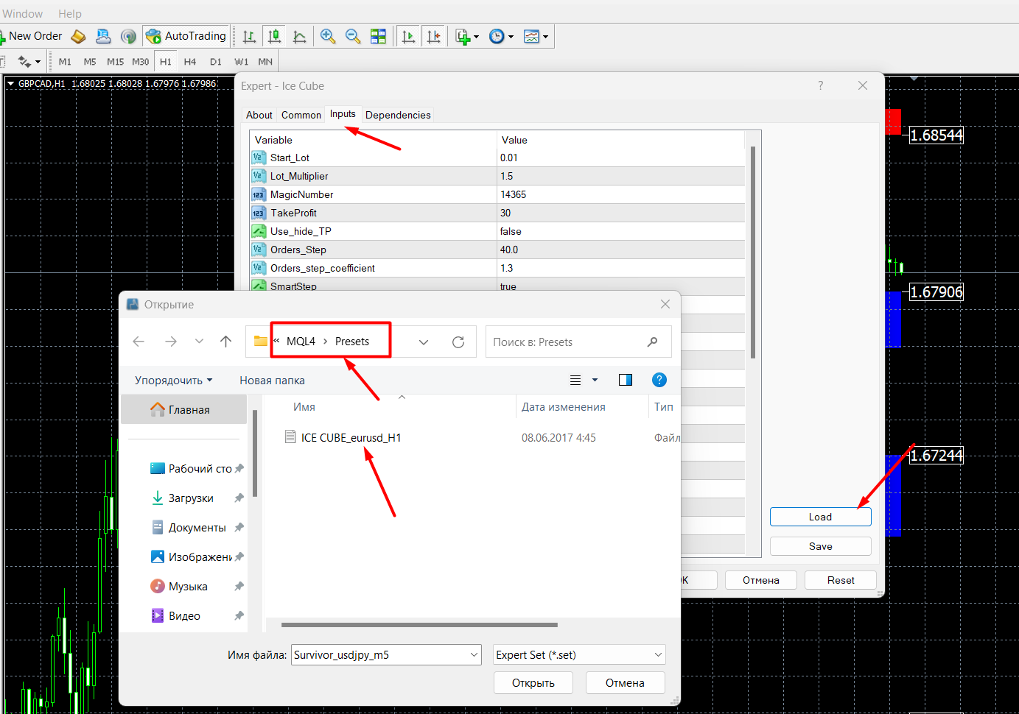Click the VPS cloud icon in the toolbar
The width and height of the screenshot is (1019, 714).
tap(103, 36)
